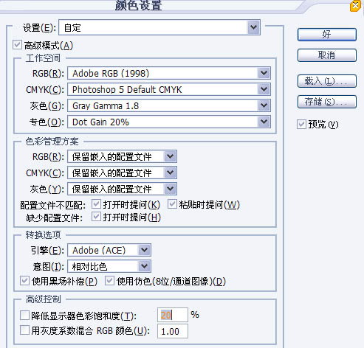Toggle the 高级模式(A) checkbox

pyautogui.click(x=17, y=45)
